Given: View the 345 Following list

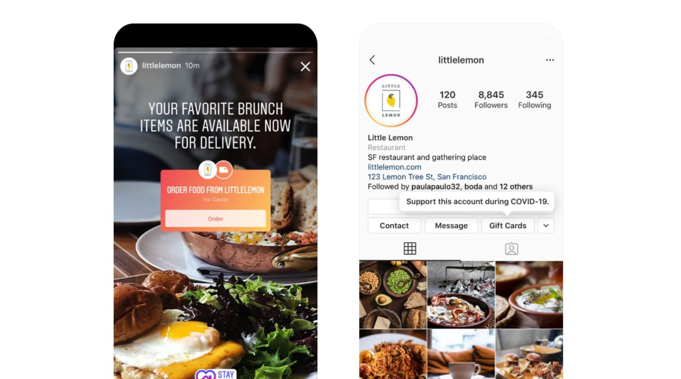Looking at the screenshot, I should pos(534,99).
